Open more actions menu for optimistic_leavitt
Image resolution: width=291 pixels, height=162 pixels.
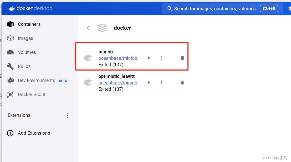point(162,83)
